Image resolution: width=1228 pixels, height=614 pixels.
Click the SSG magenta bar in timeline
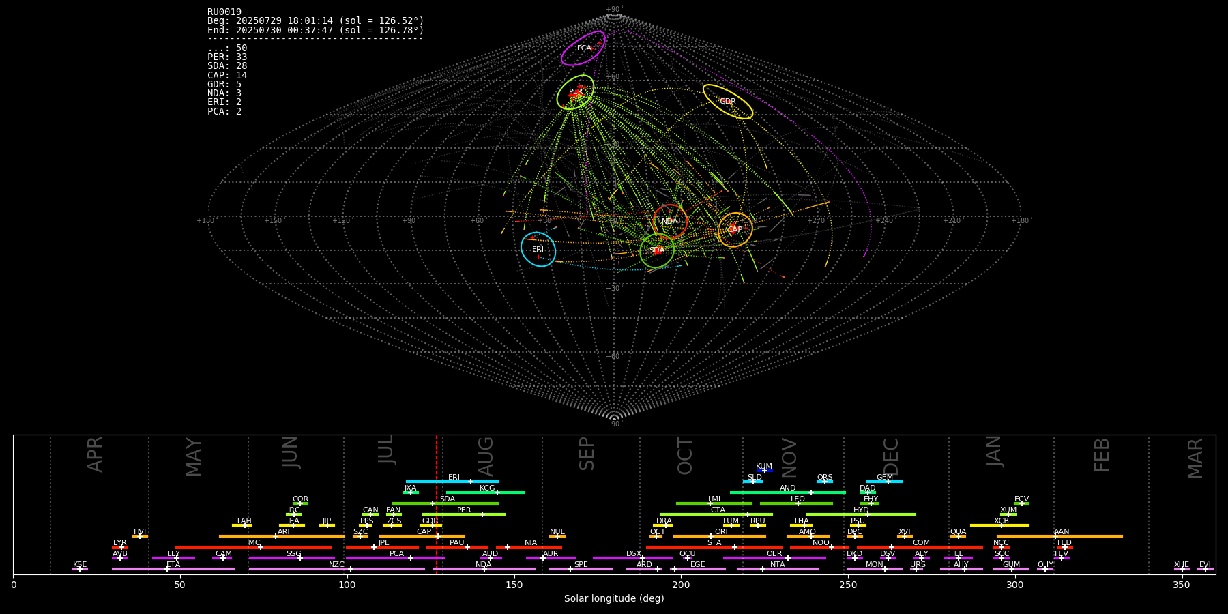(x=292, y=558)
